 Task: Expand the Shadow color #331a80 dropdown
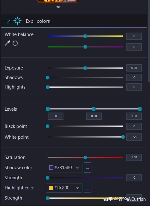77,168
